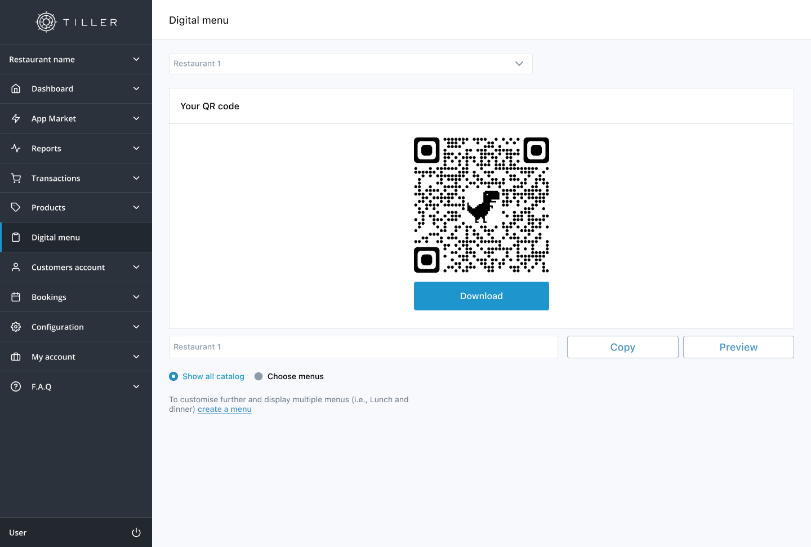Screen dimensions: 811x547
Task: Expand the Bookings chevron
Action: click(x=136, y=297)
